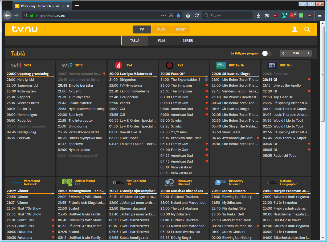Click the SVT2 channel logo
The image size is (327, 242).
coord(67,65)
